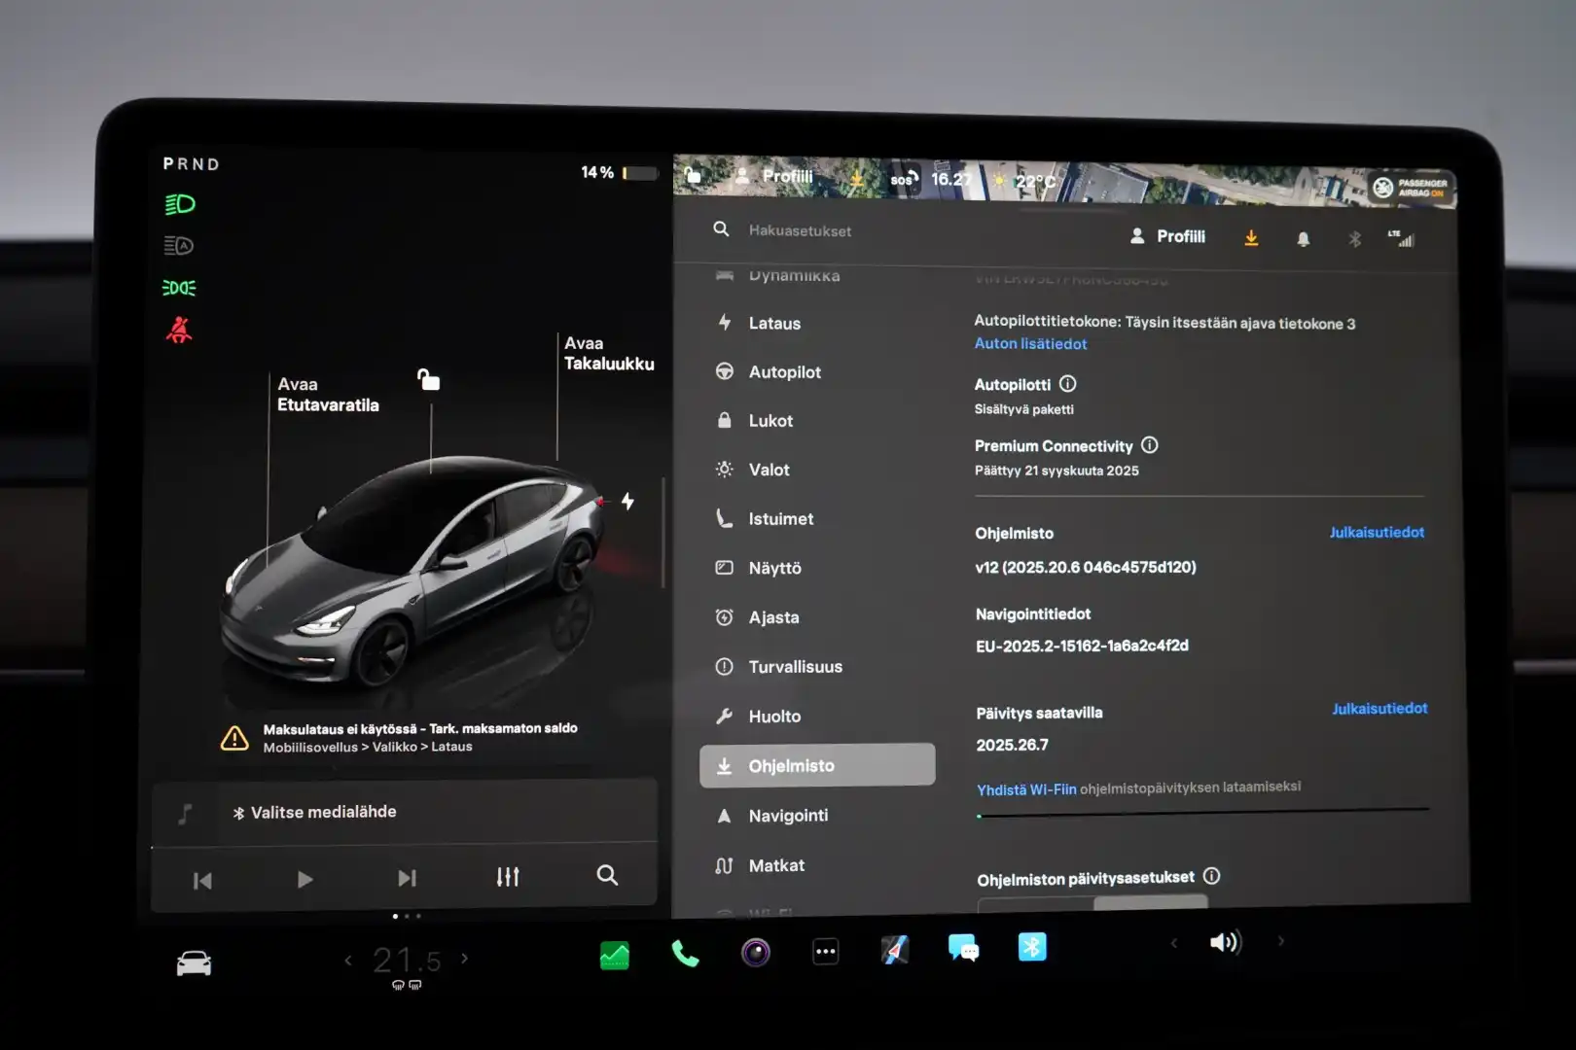
Task: Open the energy graph app
Action: point(614,956)
